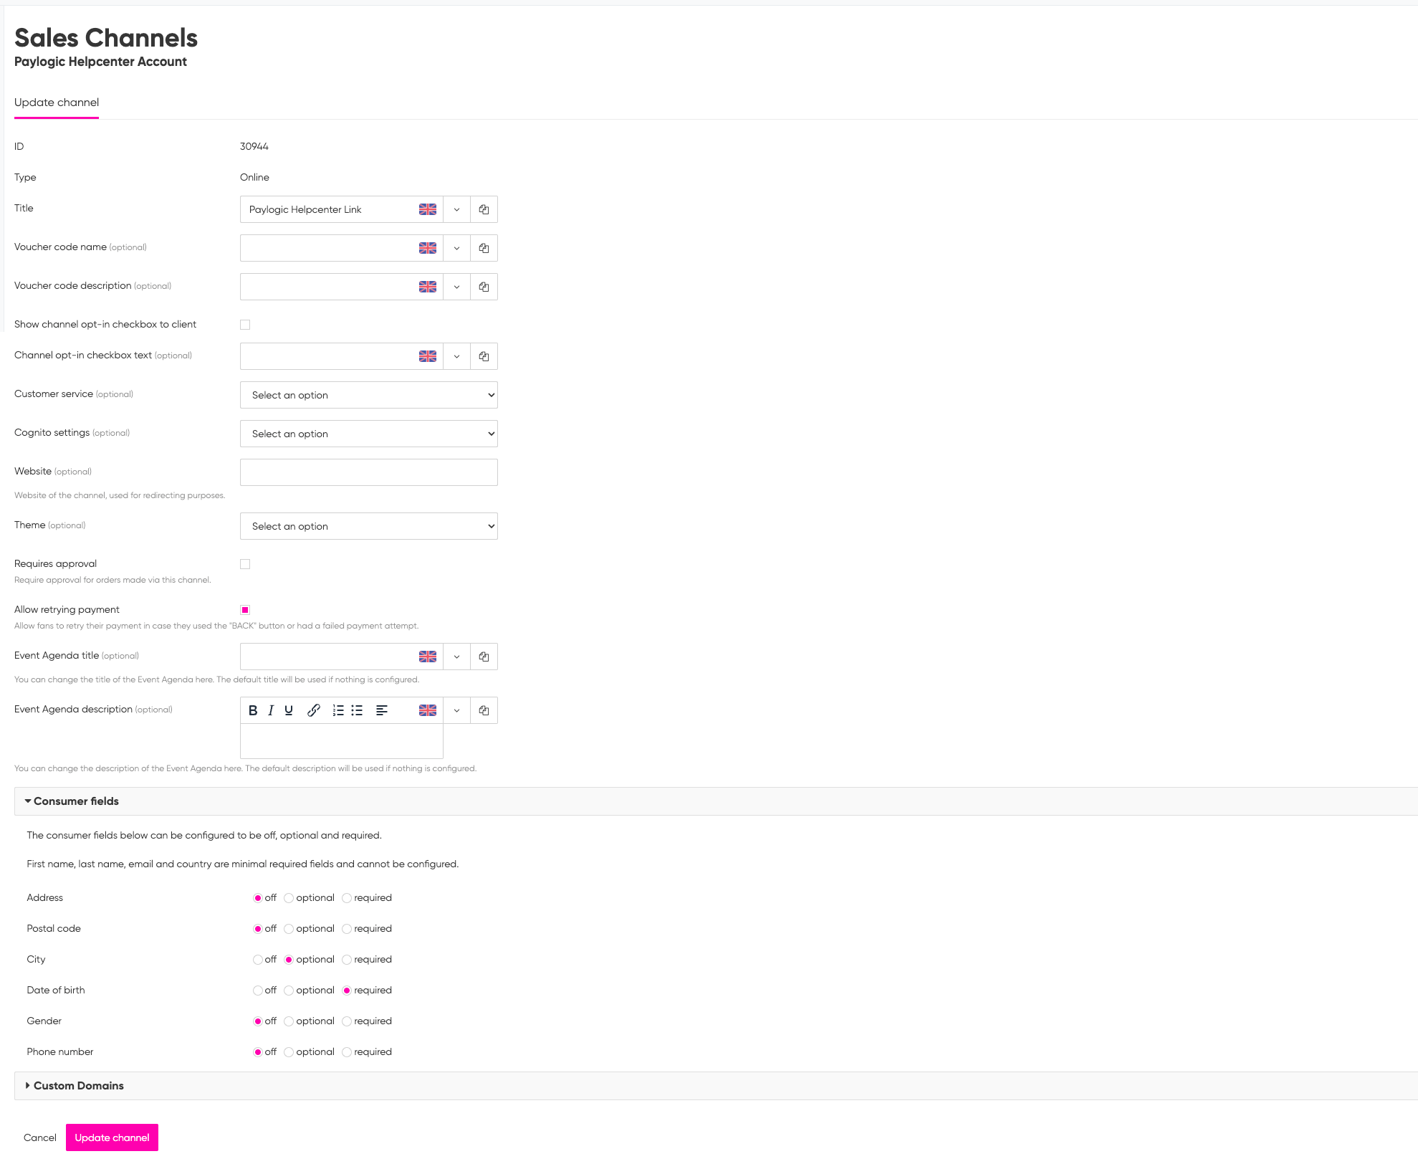Open language dropdown for Voucher code description
The width and height of the screenshot is (1418, 1169).
click(x=456, y=287)
